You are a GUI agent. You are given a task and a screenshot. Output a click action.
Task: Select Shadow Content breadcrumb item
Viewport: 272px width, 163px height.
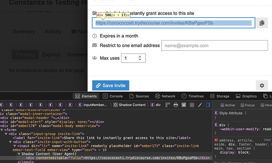[130, 105]
